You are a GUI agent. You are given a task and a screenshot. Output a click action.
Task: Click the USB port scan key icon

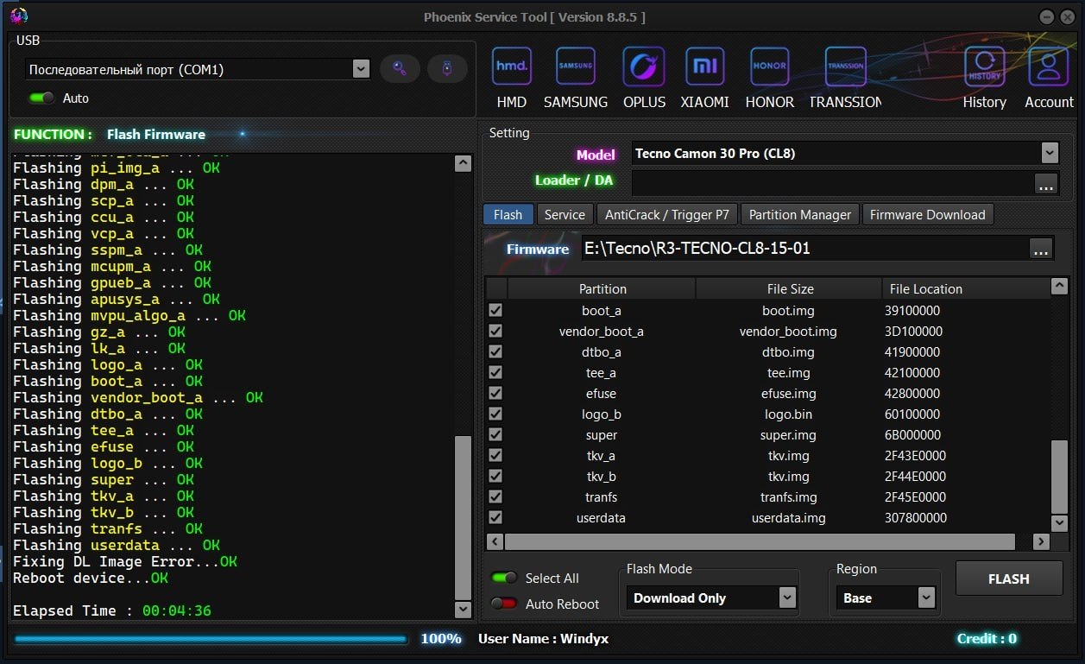coord(400,69)
